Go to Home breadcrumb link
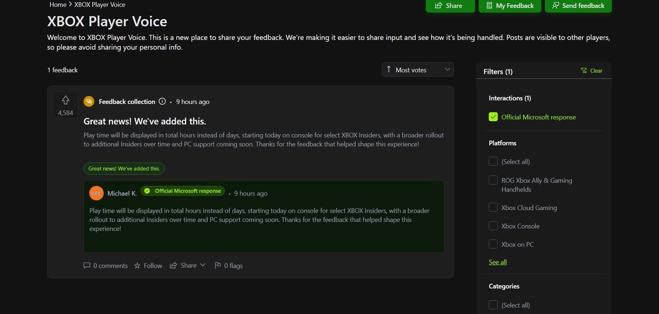The image size is (659, 314). click(x=58, y=4)
